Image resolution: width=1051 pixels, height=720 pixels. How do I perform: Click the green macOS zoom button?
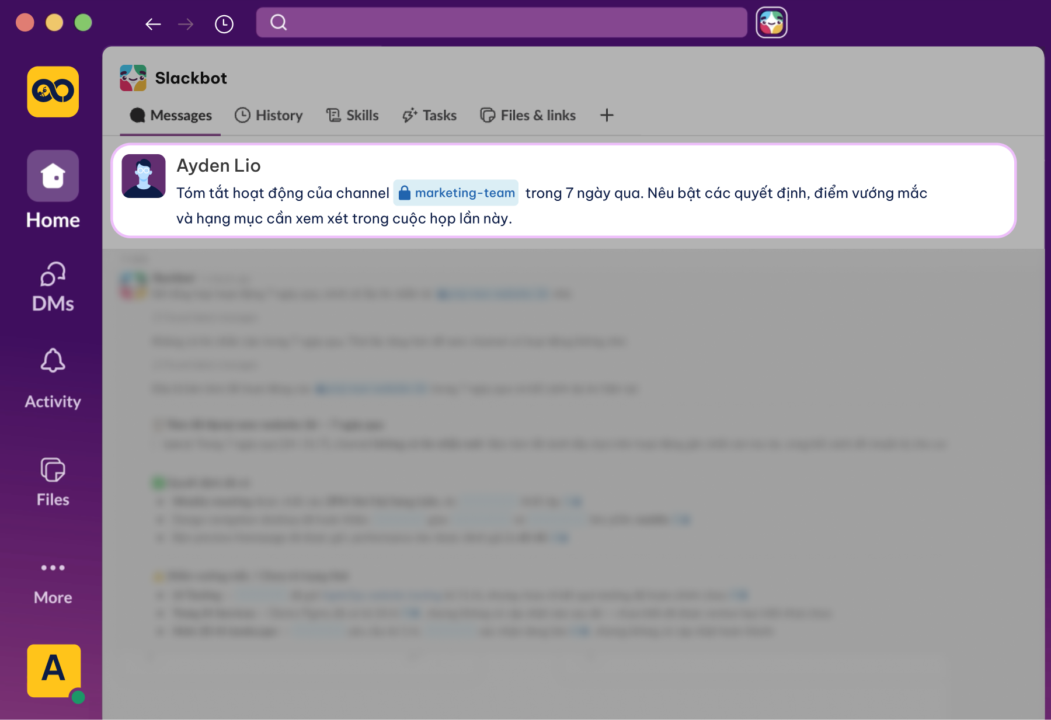pyautogui.click(x=83, y=23)
